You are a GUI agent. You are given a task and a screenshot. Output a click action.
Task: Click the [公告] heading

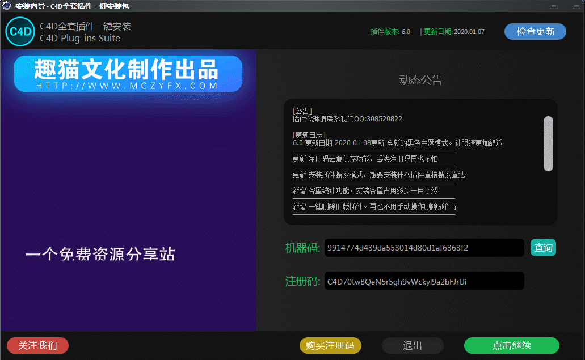coord(302,111)
